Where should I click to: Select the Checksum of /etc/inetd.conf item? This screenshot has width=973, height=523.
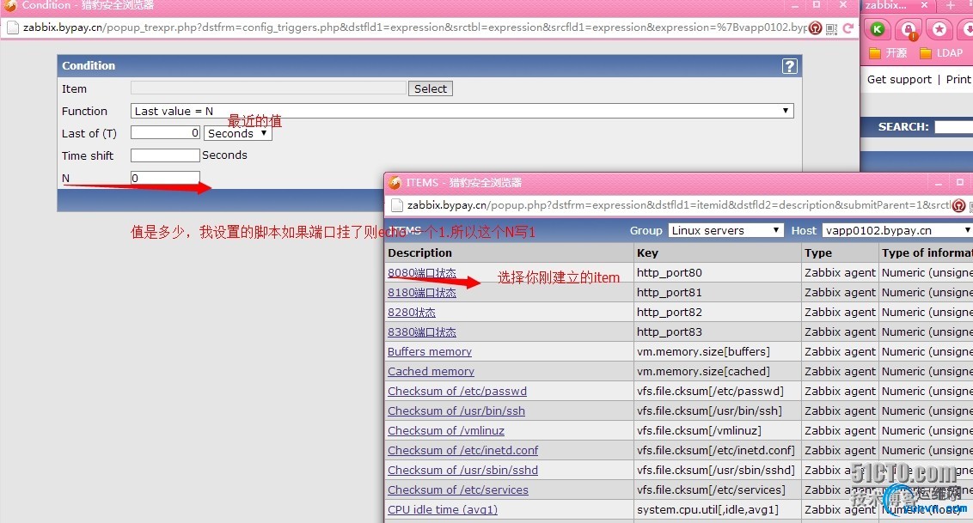click(x=463, y=451)
